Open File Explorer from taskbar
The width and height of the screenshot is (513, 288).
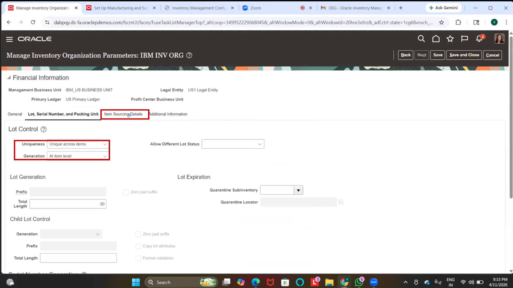(329, 282)
